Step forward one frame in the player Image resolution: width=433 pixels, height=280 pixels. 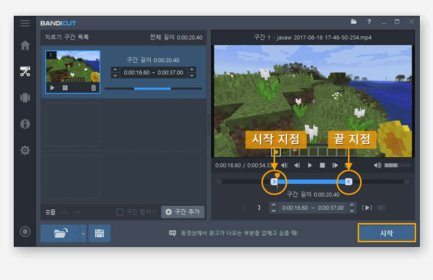(335, 165)
